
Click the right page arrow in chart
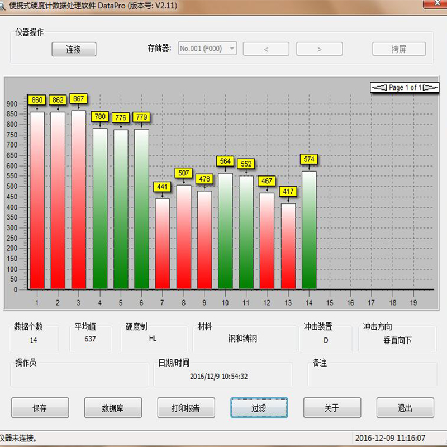pyautogui.click(x=430, y=88)
